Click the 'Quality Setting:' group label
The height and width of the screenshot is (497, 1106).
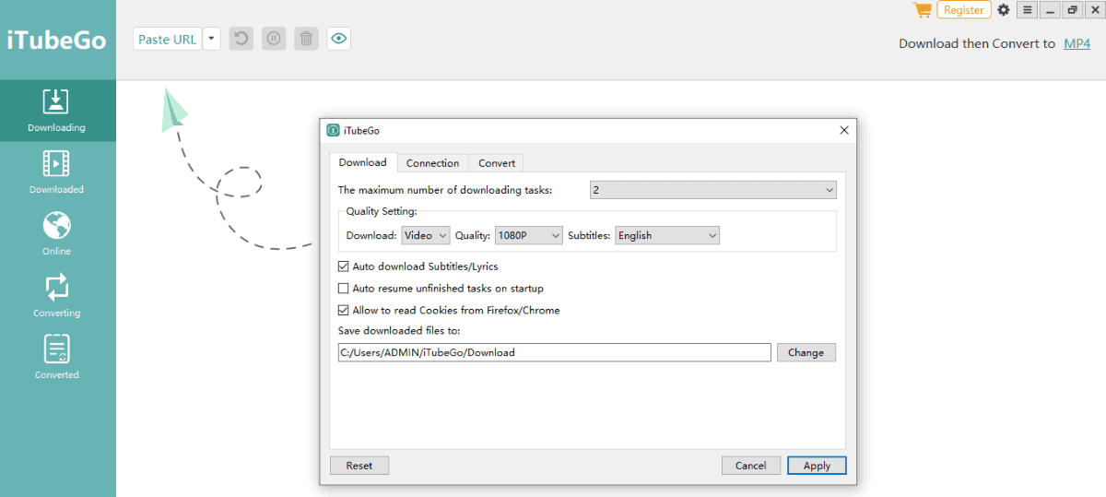382,211
